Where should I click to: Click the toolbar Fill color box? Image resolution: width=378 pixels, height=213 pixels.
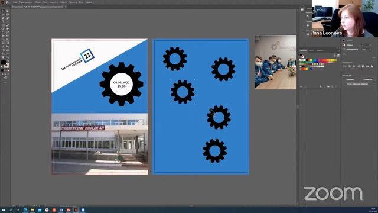[3, 63]
